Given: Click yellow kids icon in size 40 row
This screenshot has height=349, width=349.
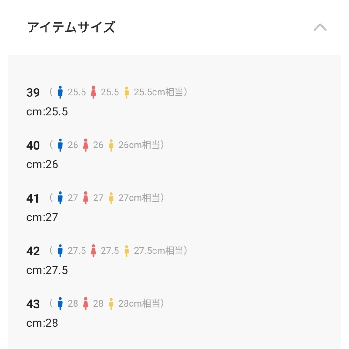Looking at the screenshot, I should (111, 145).
